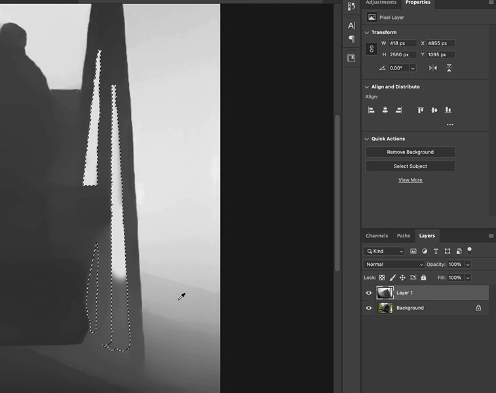Select the Background layer thumbnail

385,308
